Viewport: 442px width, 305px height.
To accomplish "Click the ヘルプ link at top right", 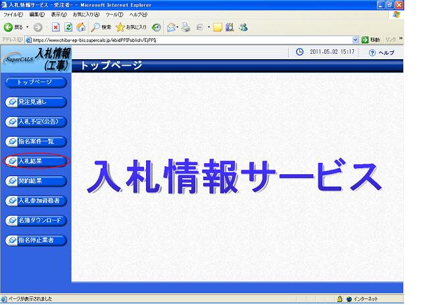I will point(386,53).
